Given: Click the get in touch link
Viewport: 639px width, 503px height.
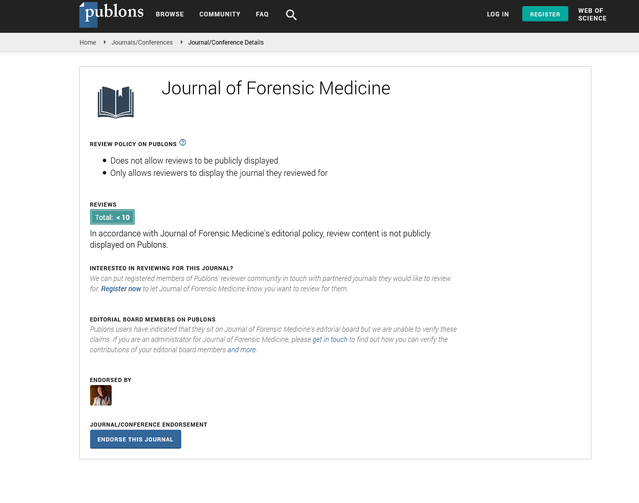Looking at the screenshot, I should pyautogui.click(x=330, y=339).
